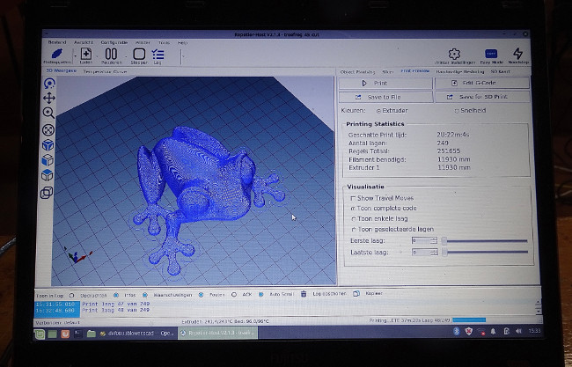Click the Stop print (Stoppen) icon
572x367 pixels.
(139, 55)
